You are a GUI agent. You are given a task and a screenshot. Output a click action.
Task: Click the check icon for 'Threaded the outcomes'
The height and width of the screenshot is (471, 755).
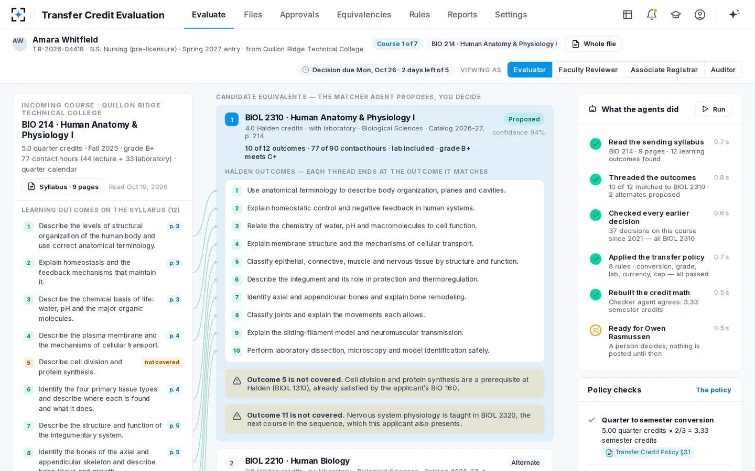[596, 180]
